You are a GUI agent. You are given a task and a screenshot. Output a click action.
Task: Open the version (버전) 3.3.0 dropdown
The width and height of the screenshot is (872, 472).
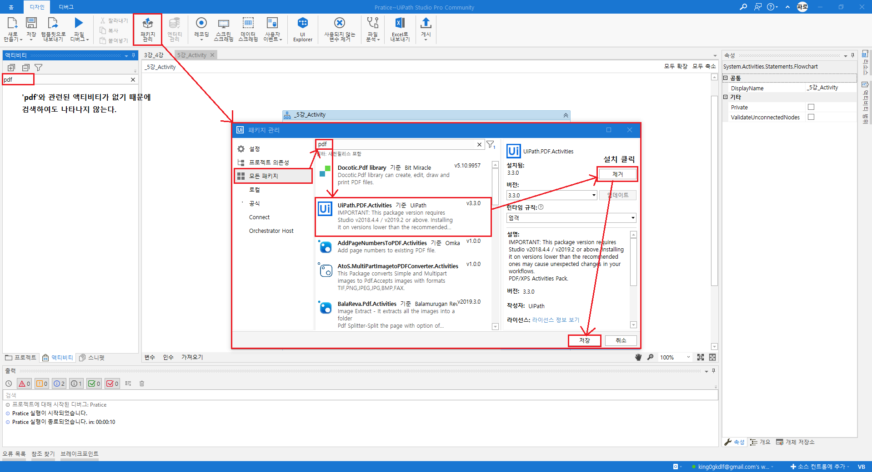pyautogui.click(x=551, y=195)
